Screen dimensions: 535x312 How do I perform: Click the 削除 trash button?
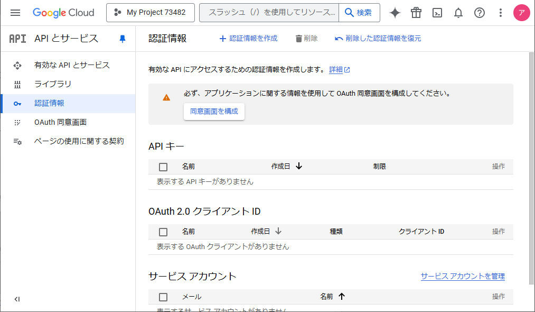pos(306,38)
